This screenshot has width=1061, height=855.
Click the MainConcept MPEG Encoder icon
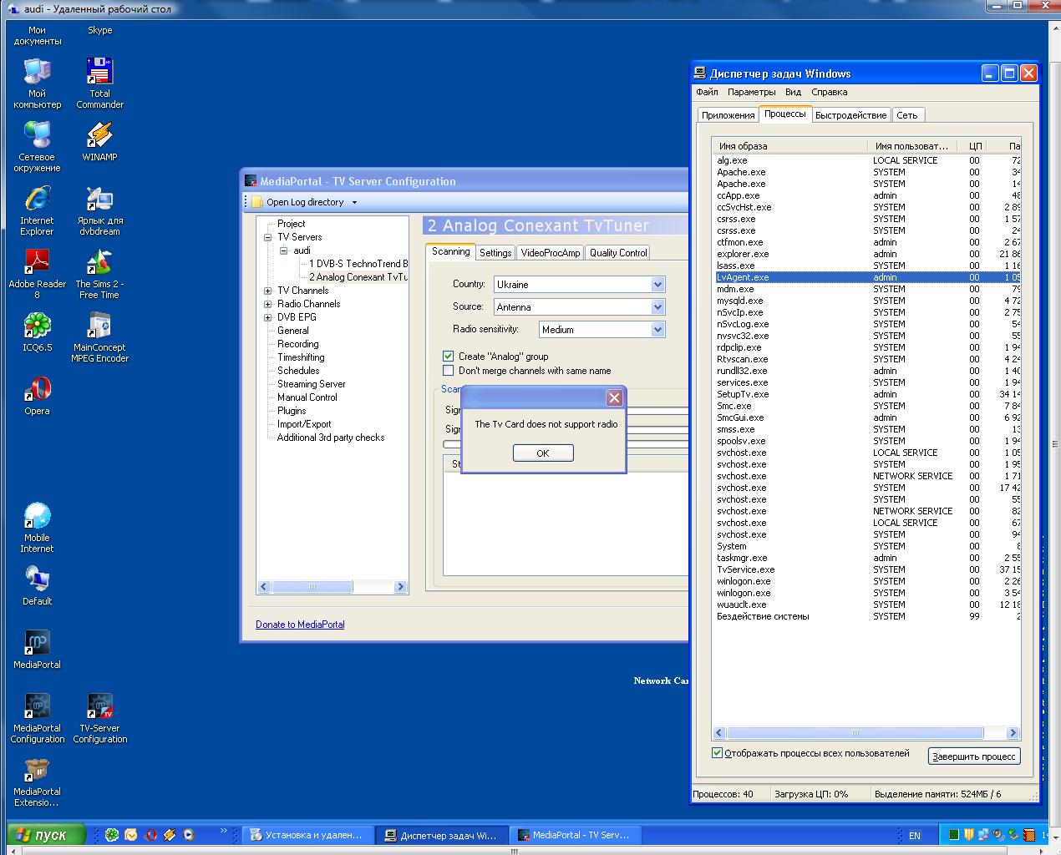click(x=99, y=337)
